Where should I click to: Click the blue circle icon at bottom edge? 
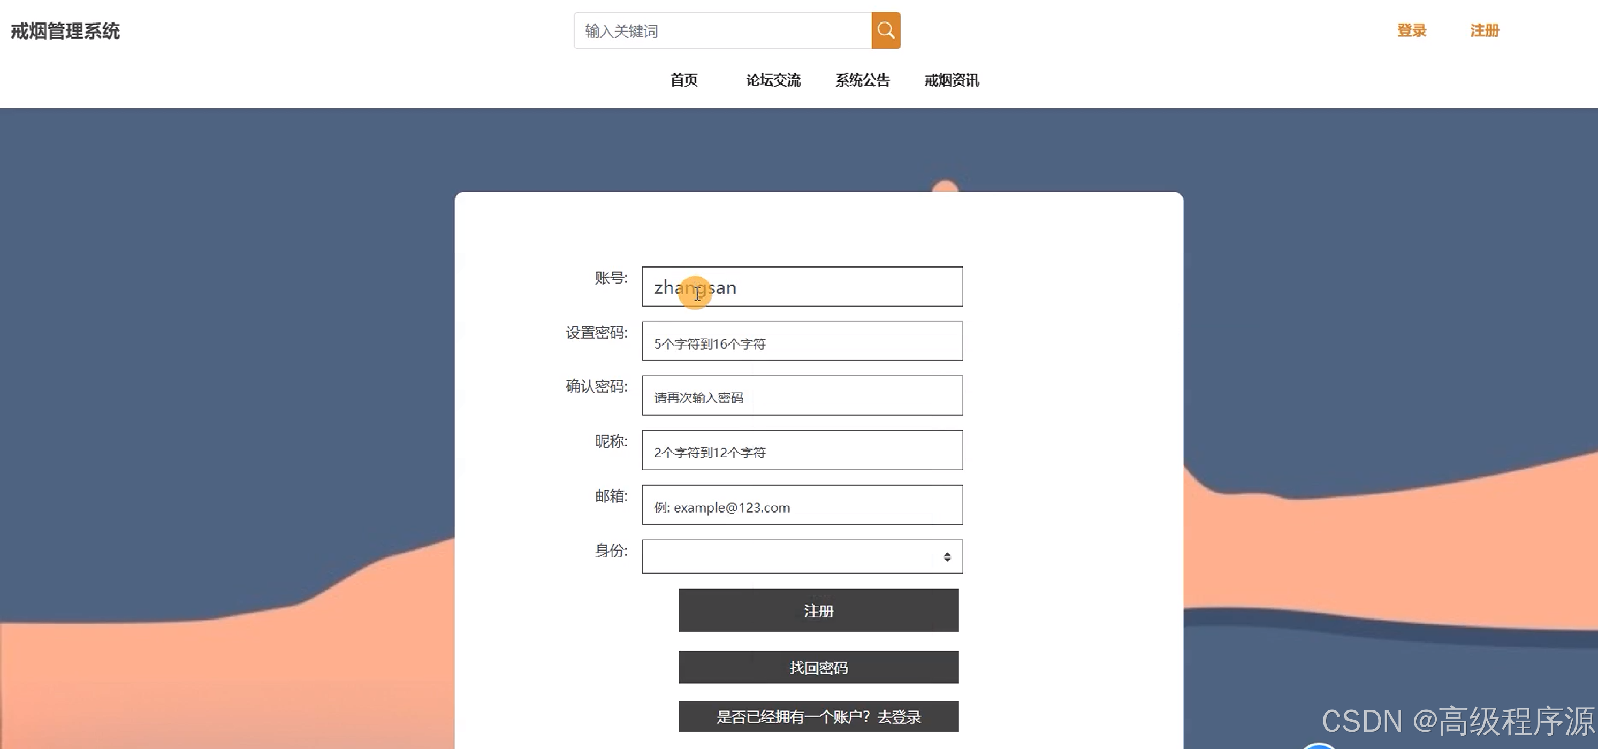click(1319, 745)
